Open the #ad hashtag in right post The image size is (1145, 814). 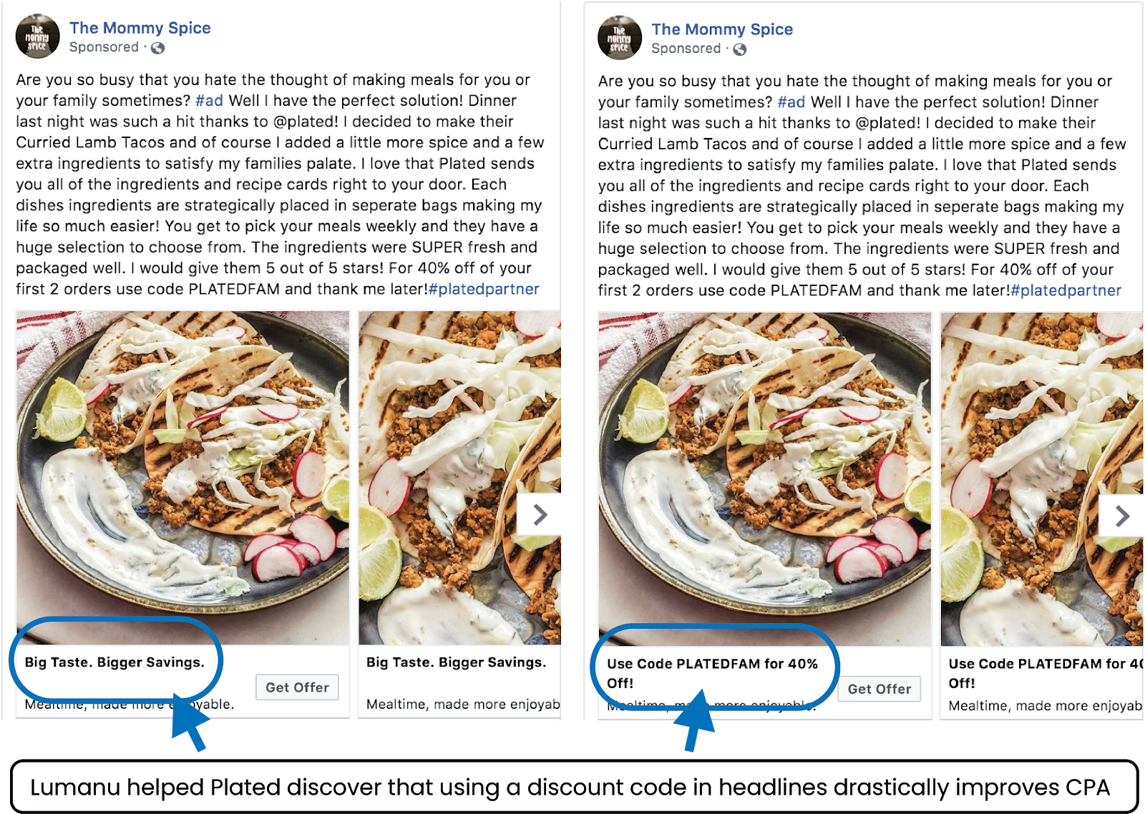click(x=791, y=102)
